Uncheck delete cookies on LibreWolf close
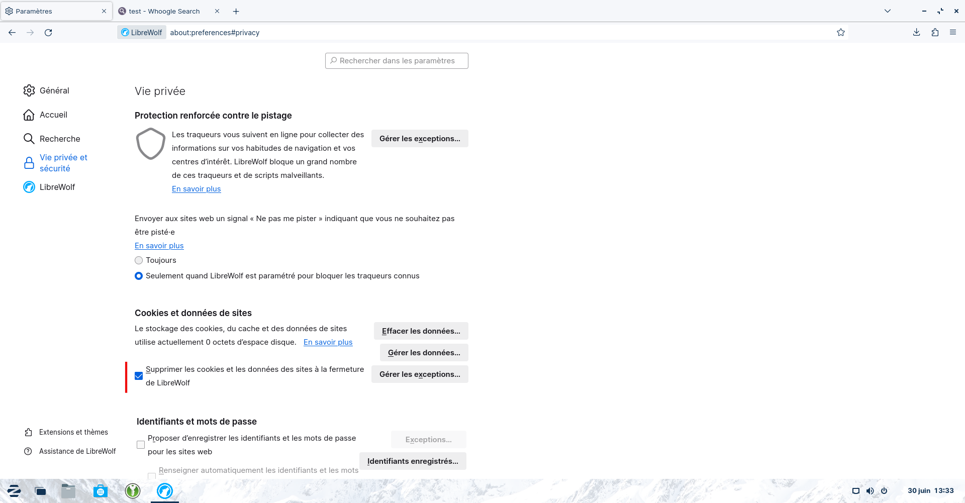Screen dimensions: 965x503 point(139,376)
